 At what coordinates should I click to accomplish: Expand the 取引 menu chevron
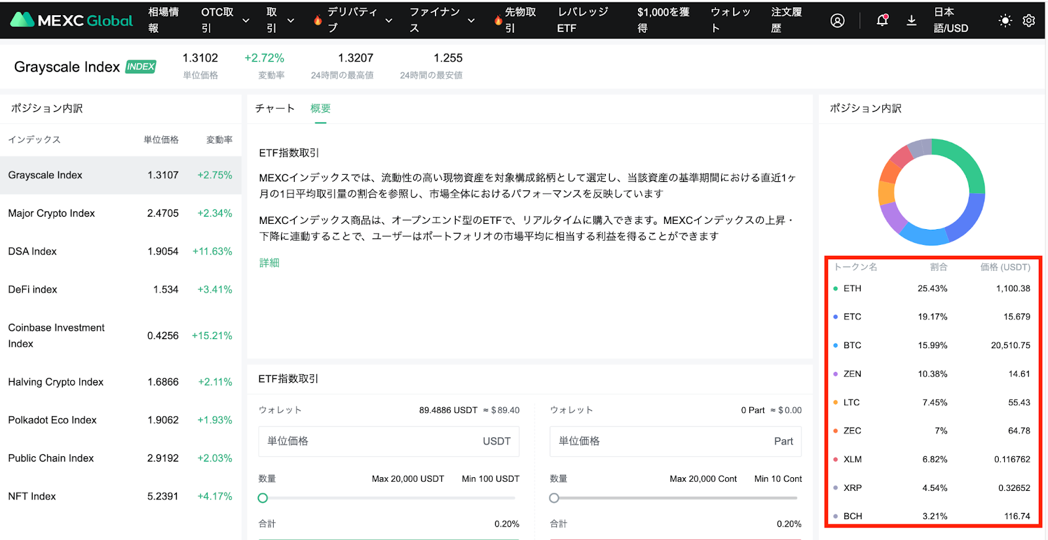pyautogui.click(x=291, y=20)
